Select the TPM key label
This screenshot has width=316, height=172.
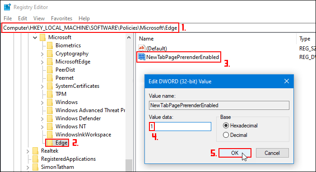point(61,94)
